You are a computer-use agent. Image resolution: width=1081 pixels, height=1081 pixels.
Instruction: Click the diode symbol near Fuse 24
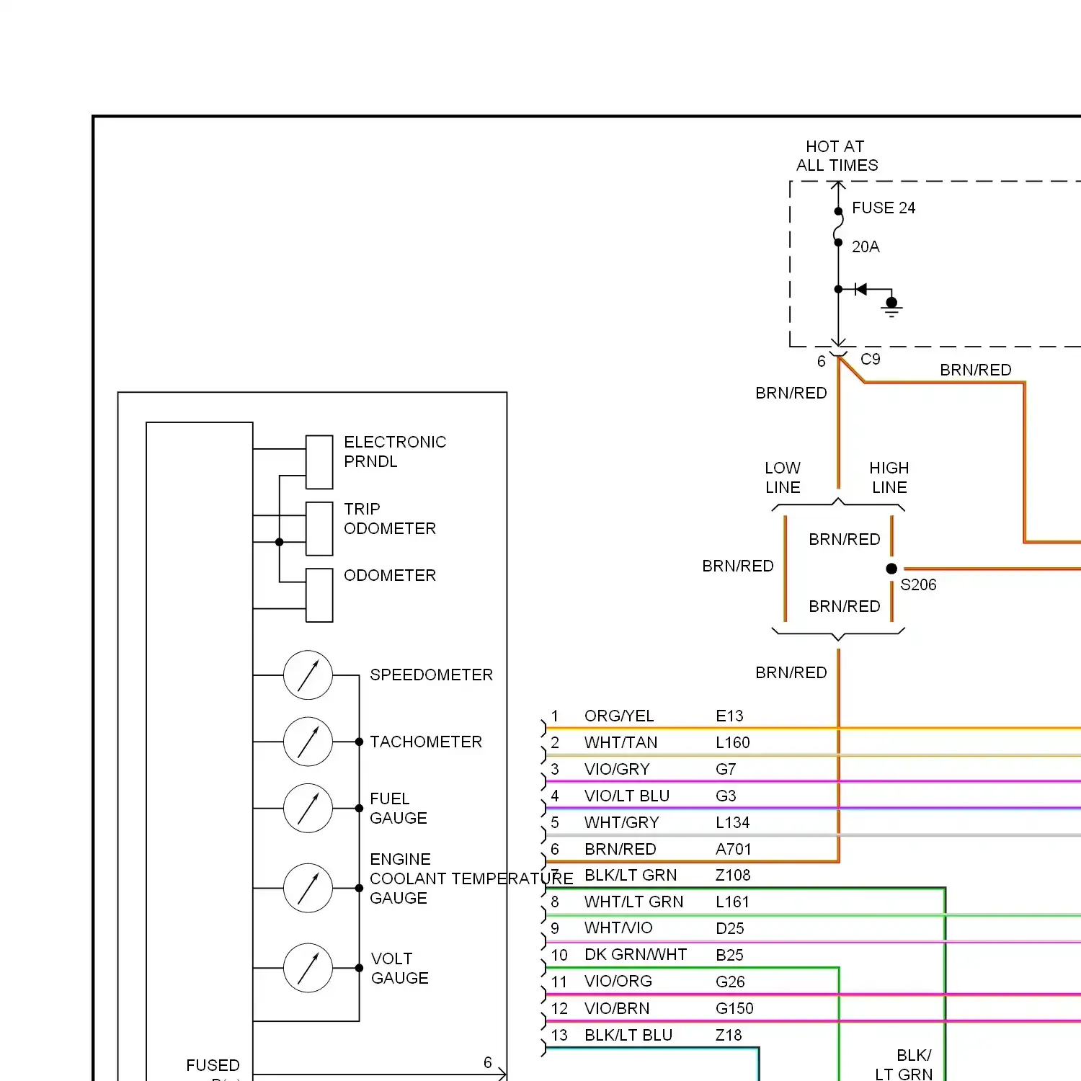[860, 289]
